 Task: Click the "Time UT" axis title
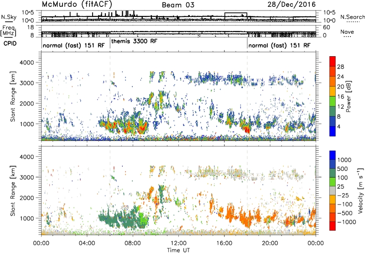pyautogui.click(x=178, y=250)
